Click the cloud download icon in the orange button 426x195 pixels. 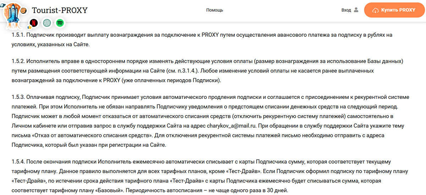pyautogui.click(x=375, y=11)
